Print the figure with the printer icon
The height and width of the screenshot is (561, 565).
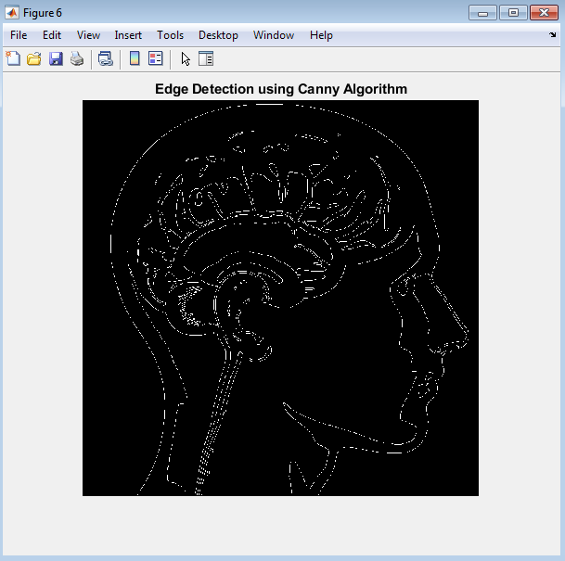pos(77,58)
